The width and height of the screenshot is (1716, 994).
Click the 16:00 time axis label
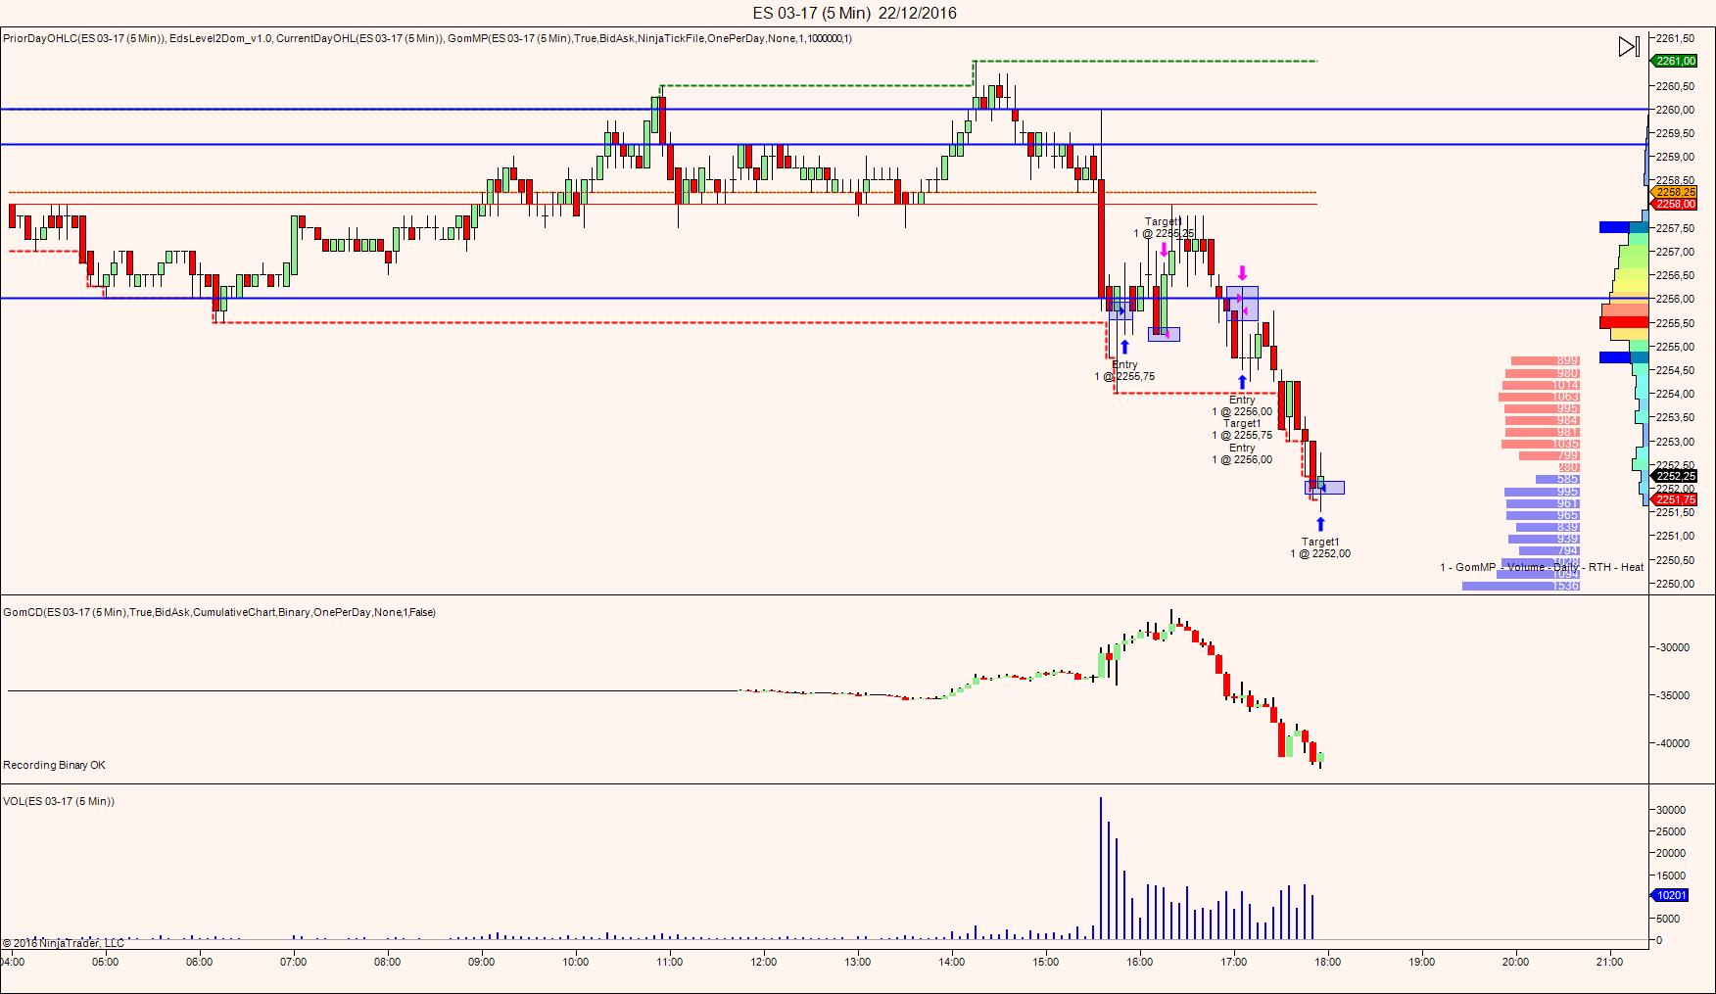[1140, 962]
